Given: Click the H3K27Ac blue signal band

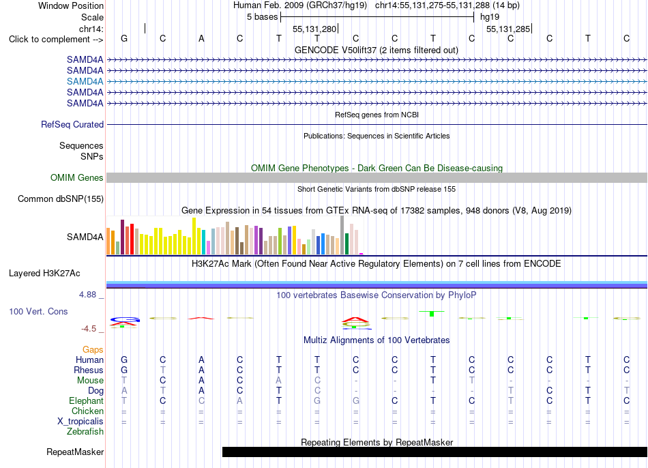Looking at the screenshot, I should pyautogui.click(x=377, y=284).
